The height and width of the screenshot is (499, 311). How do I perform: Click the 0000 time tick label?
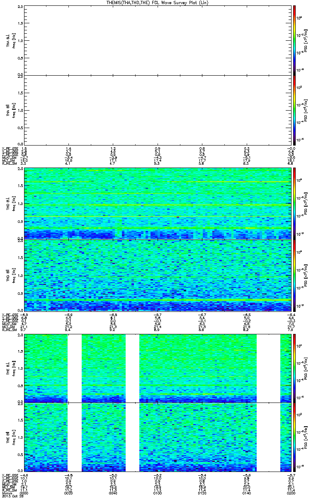point(23,492)
